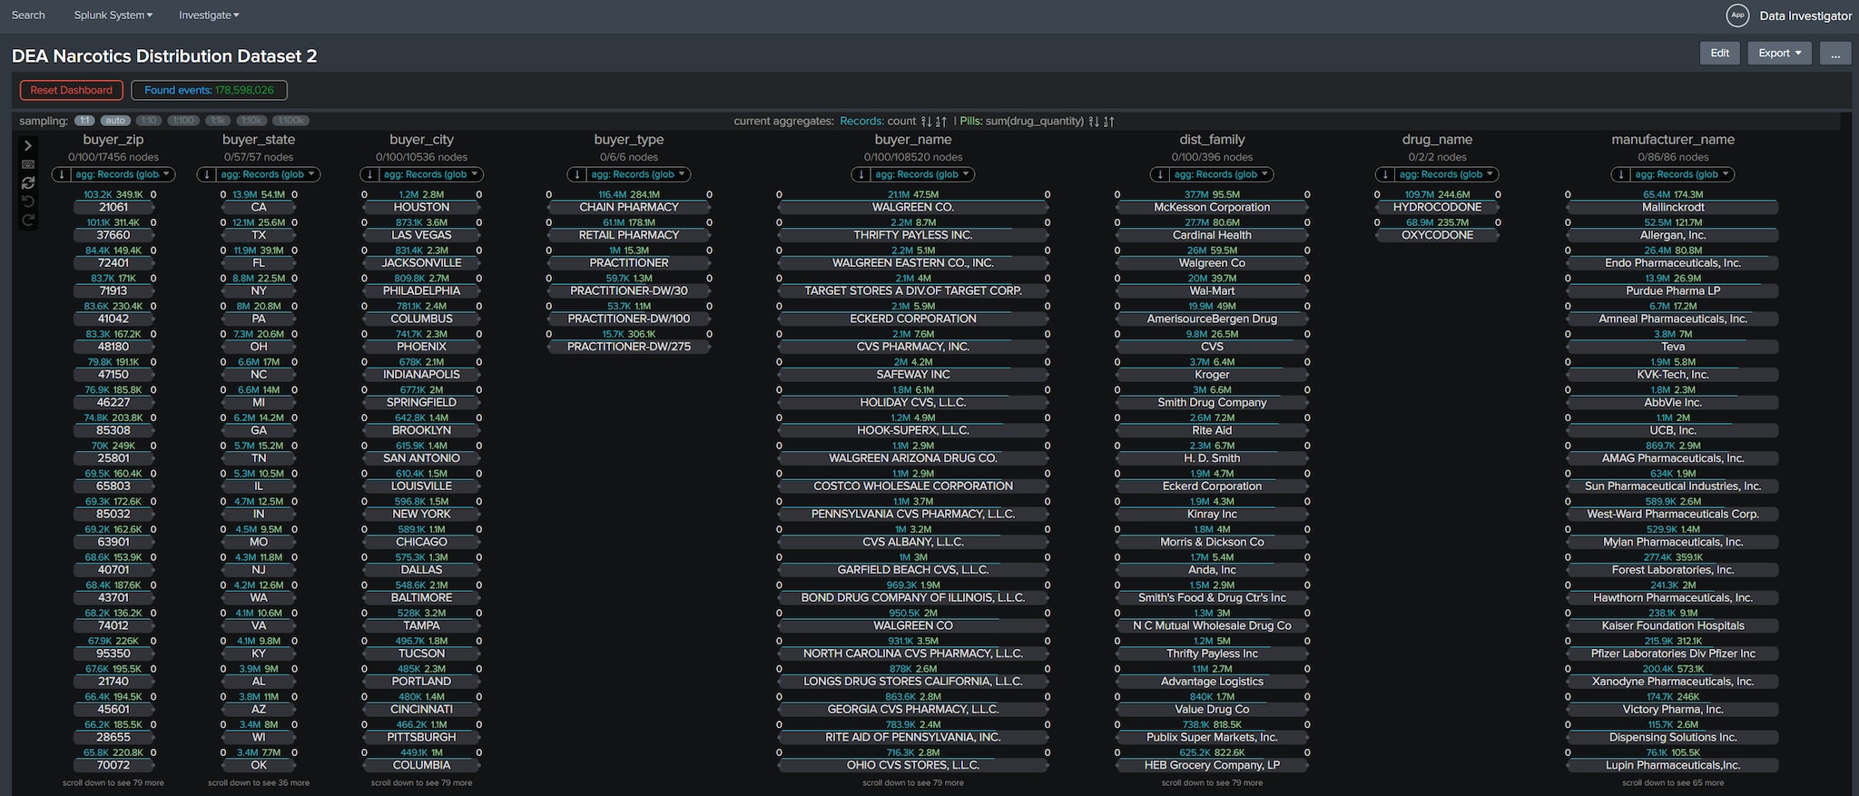Viewport: 1859px width, 796px height.
Task: Click the App circle icon
Action: 1737,15
